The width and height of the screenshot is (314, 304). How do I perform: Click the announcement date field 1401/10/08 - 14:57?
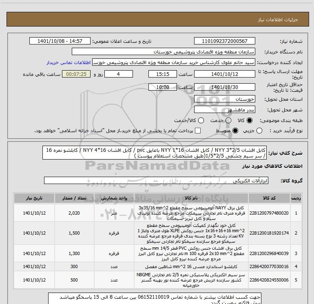coord(60,41)
